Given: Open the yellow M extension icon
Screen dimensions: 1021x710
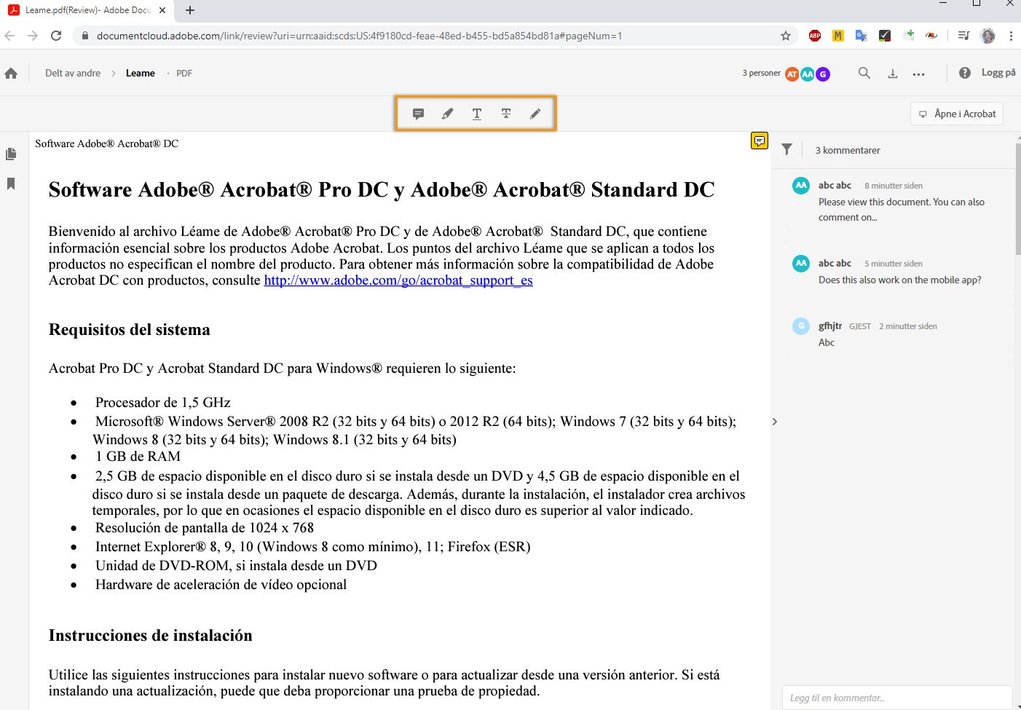Looking at the screenshot, I should click(x=838, y=36).
